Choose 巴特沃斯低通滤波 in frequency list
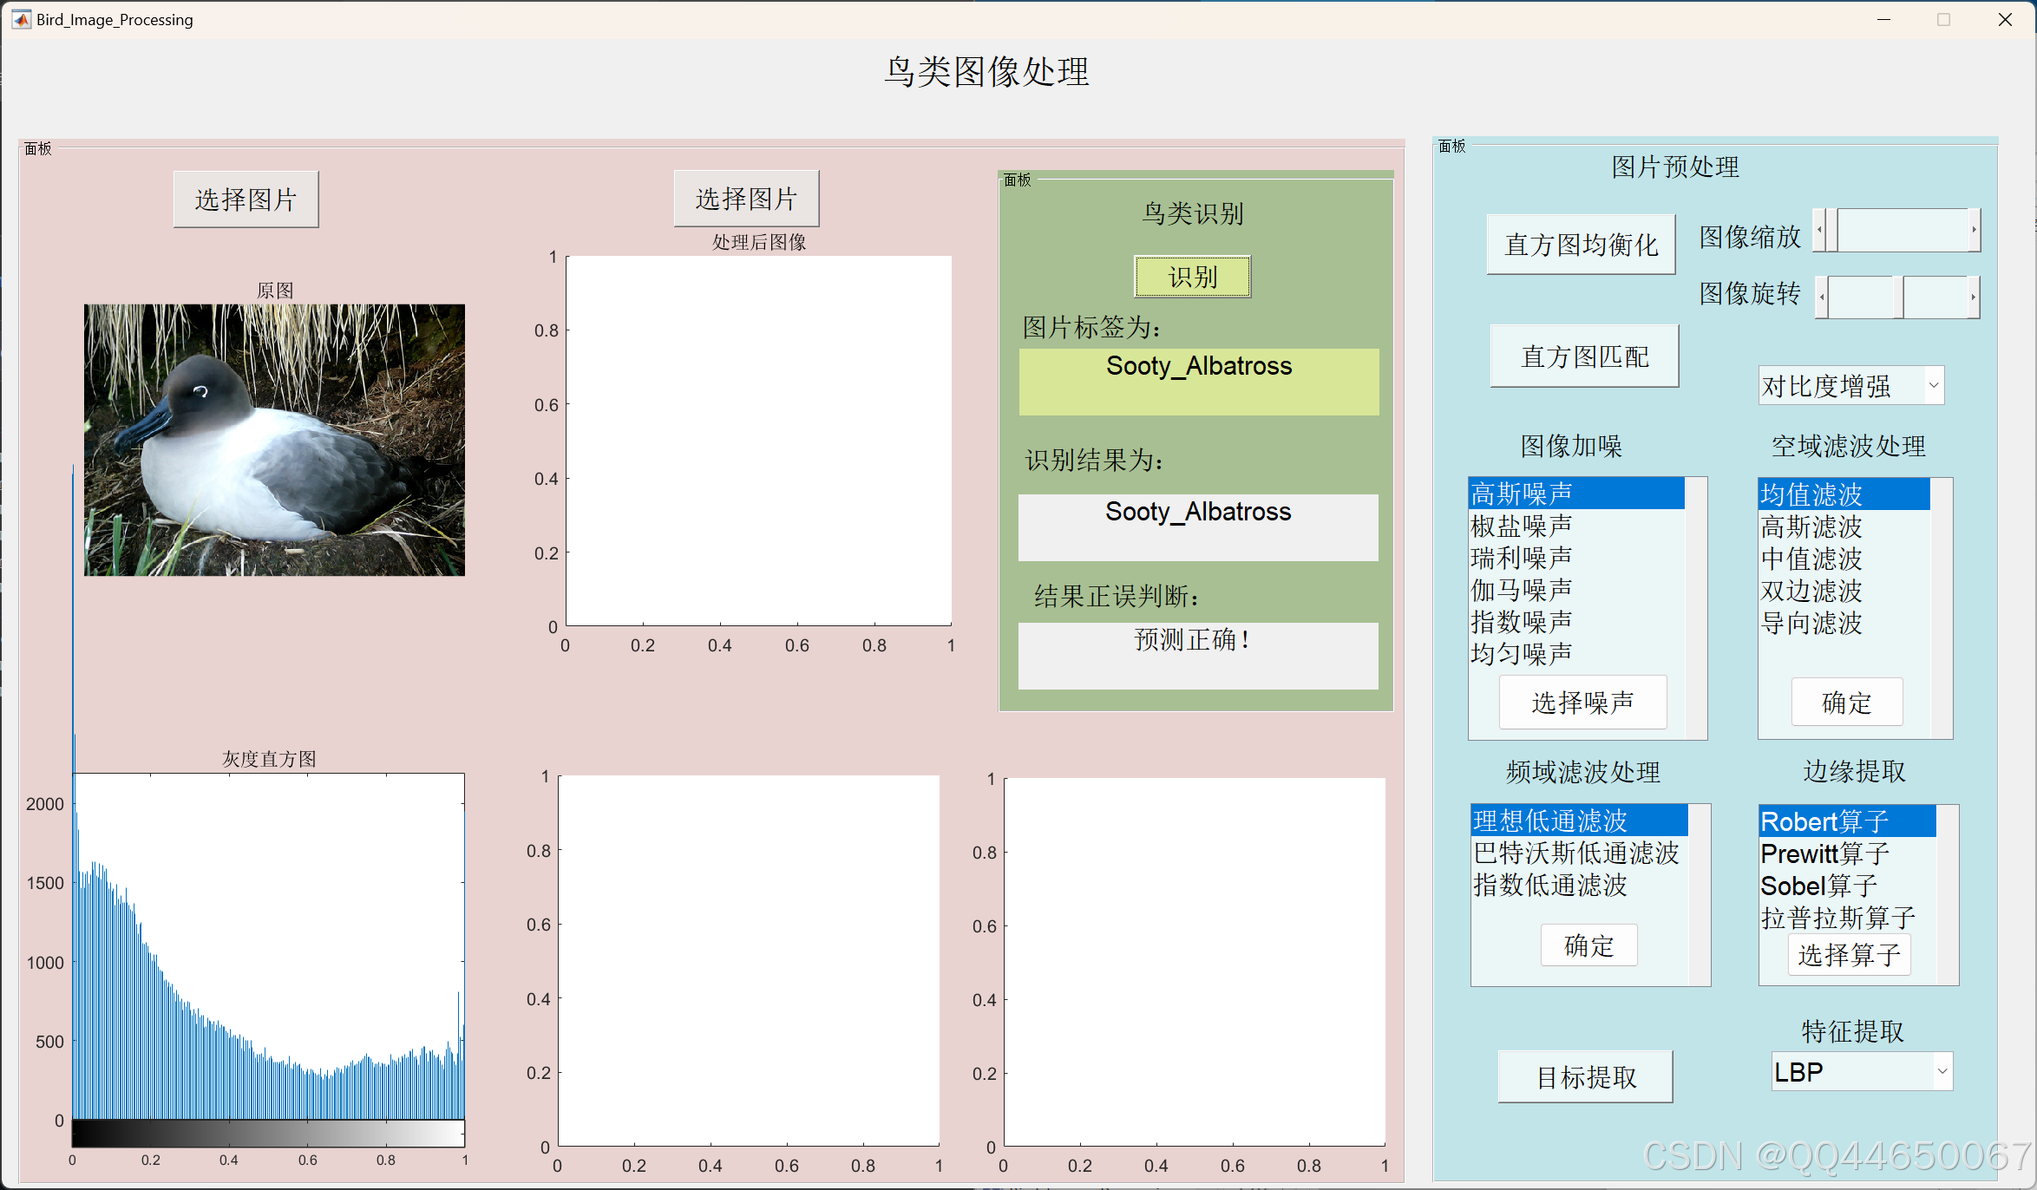 coord(1575,853)
